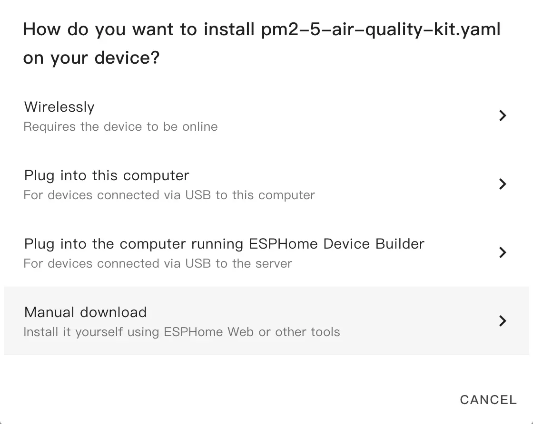Open the Manual download option
The width and height of the screenshot is (533, 424).
click(x=86, y=312)
